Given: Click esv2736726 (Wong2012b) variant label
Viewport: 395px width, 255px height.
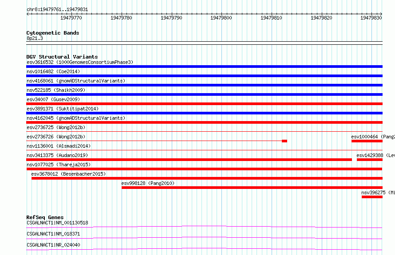Looking at the screenshot, I should pos(56,137).
